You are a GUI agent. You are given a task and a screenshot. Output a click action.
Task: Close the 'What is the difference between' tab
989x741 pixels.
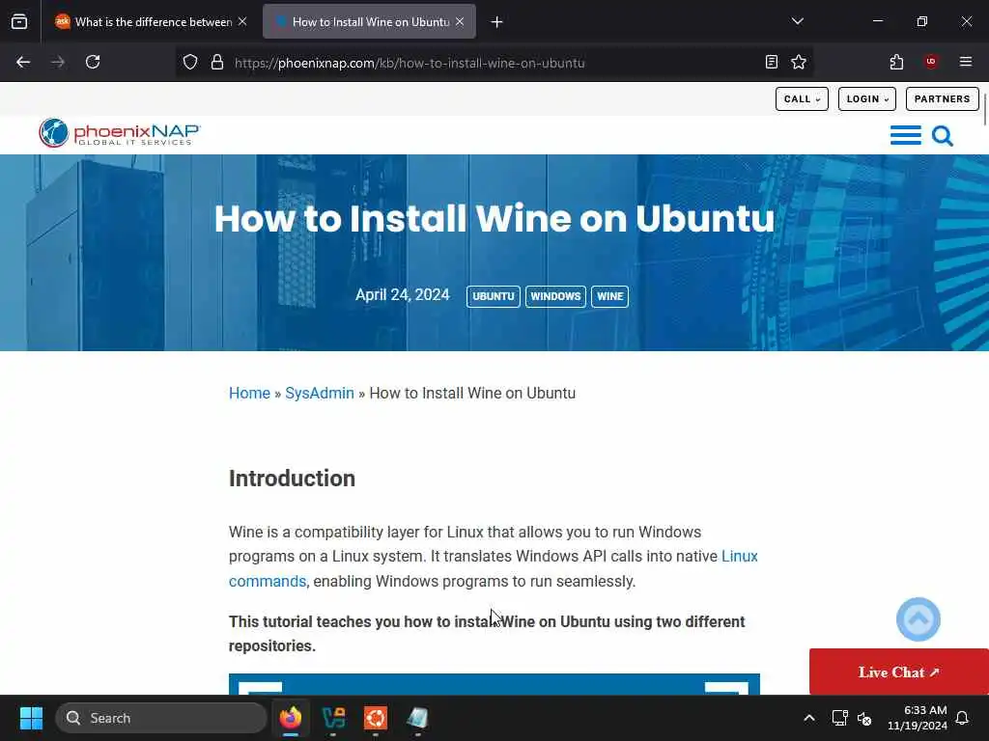pos(242,21)
